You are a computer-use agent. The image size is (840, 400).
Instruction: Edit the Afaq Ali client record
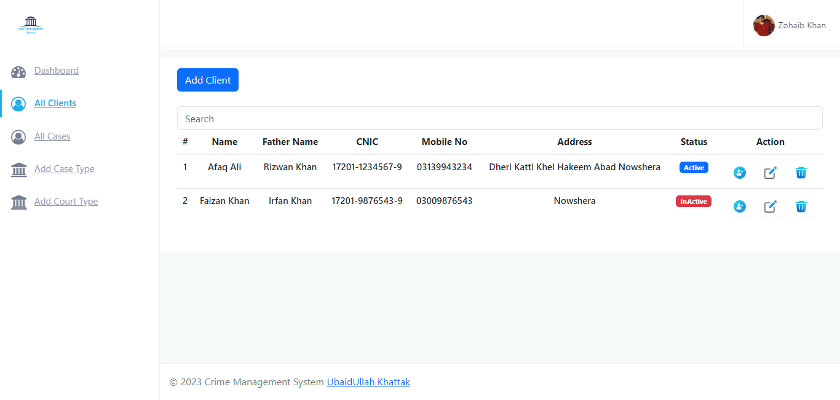(770, 173)
